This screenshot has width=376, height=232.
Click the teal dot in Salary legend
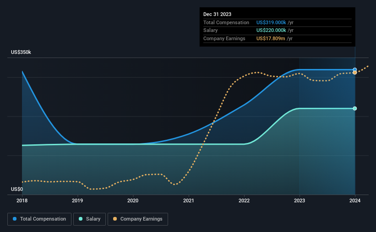click(x=81, y=219)
